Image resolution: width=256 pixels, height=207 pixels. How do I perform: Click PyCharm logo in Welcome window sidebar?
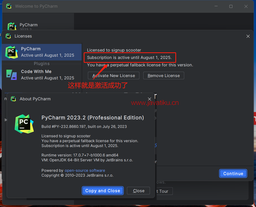12,26
